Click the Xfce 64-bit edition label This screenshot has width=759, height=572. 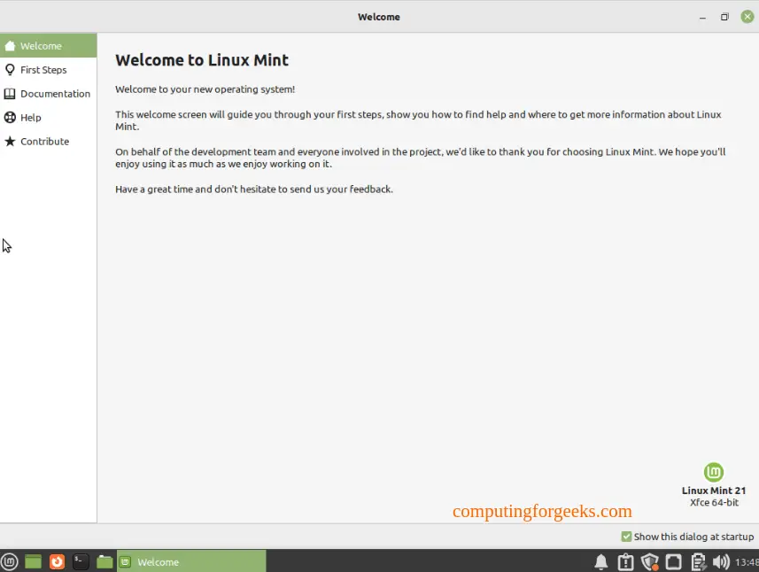click(x=714, y=502)
